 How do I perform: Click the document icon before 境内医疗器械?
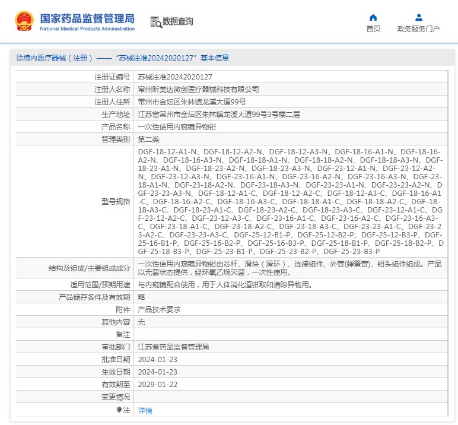19,58
